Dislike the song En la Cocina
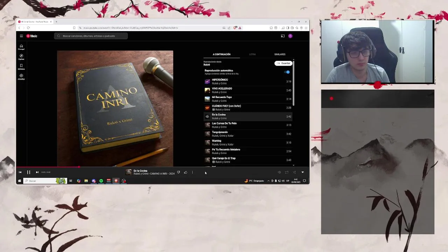448x252 pixels. 178,172
